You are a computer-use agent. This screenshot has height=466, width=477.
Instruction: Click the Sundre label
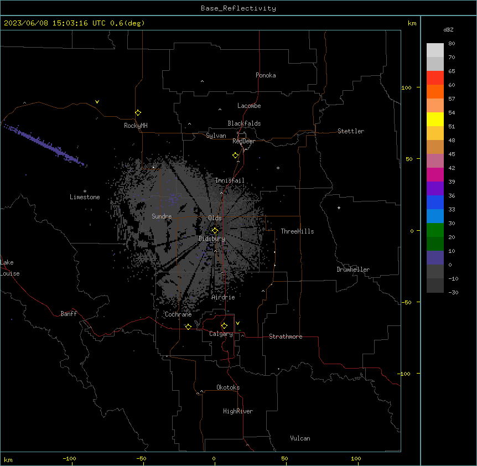click(162, 216)
